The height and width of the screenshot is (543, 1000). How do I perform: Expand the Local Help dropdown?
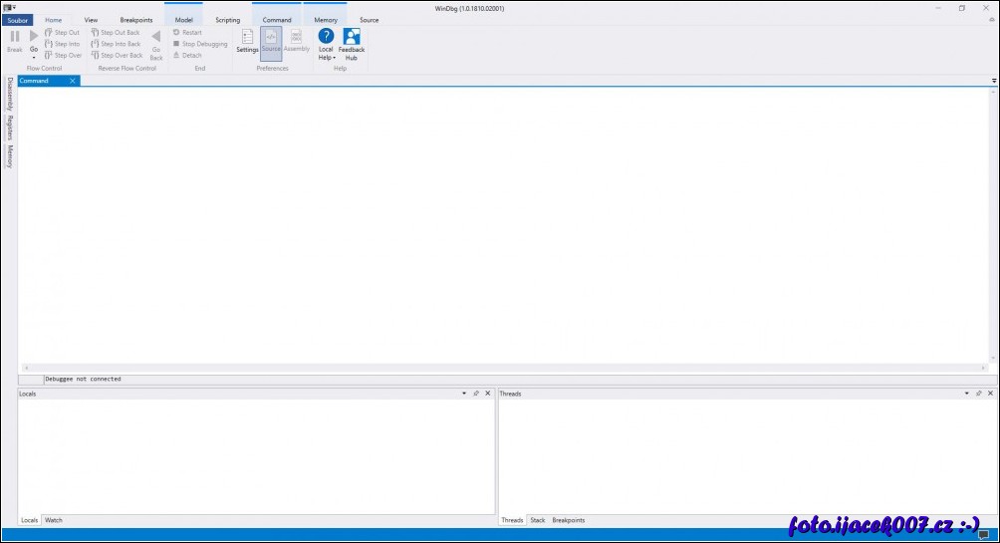click(x=326, y=58)
